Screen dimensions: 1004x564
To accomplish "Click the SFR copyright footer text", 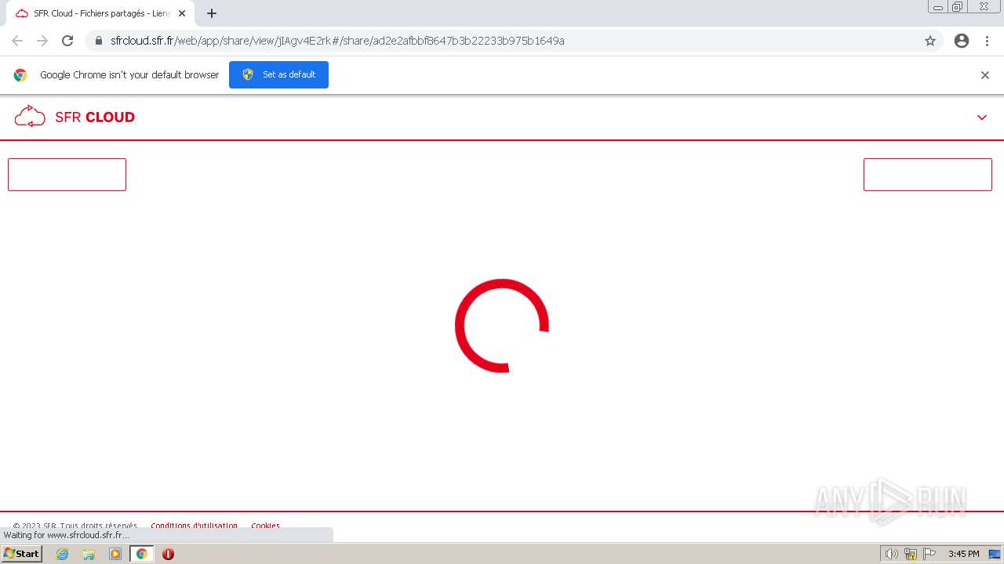I will [75, 526].
